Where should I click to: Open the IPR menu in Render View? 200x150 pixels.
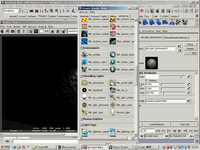(x=24, y=27)
